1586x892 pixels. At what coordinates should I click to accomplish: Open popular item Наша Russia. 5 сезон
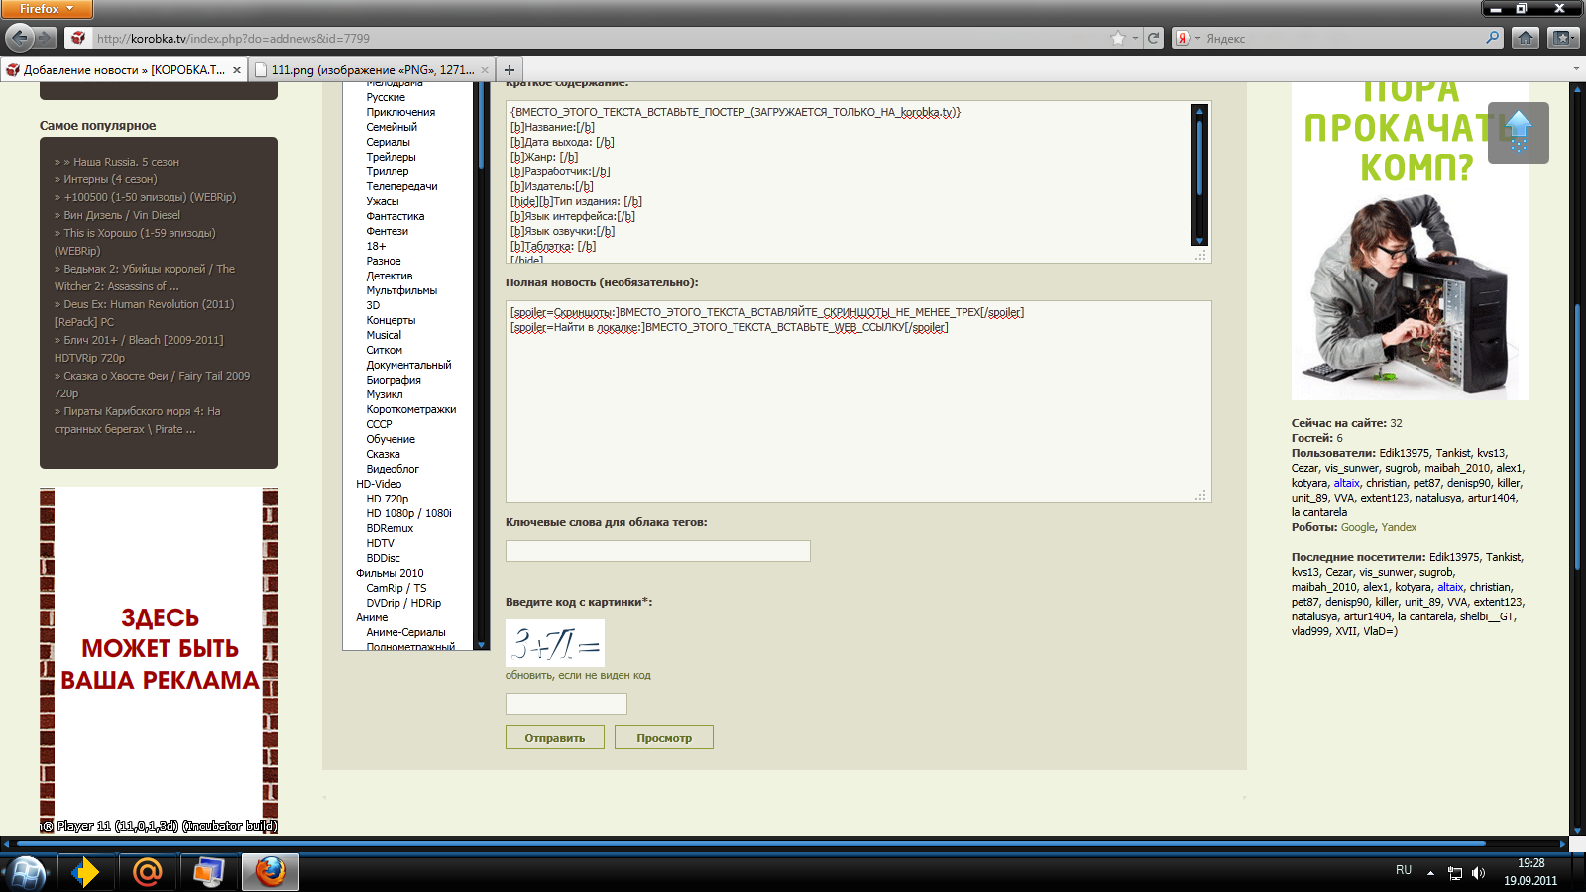[x=126, y=162]
